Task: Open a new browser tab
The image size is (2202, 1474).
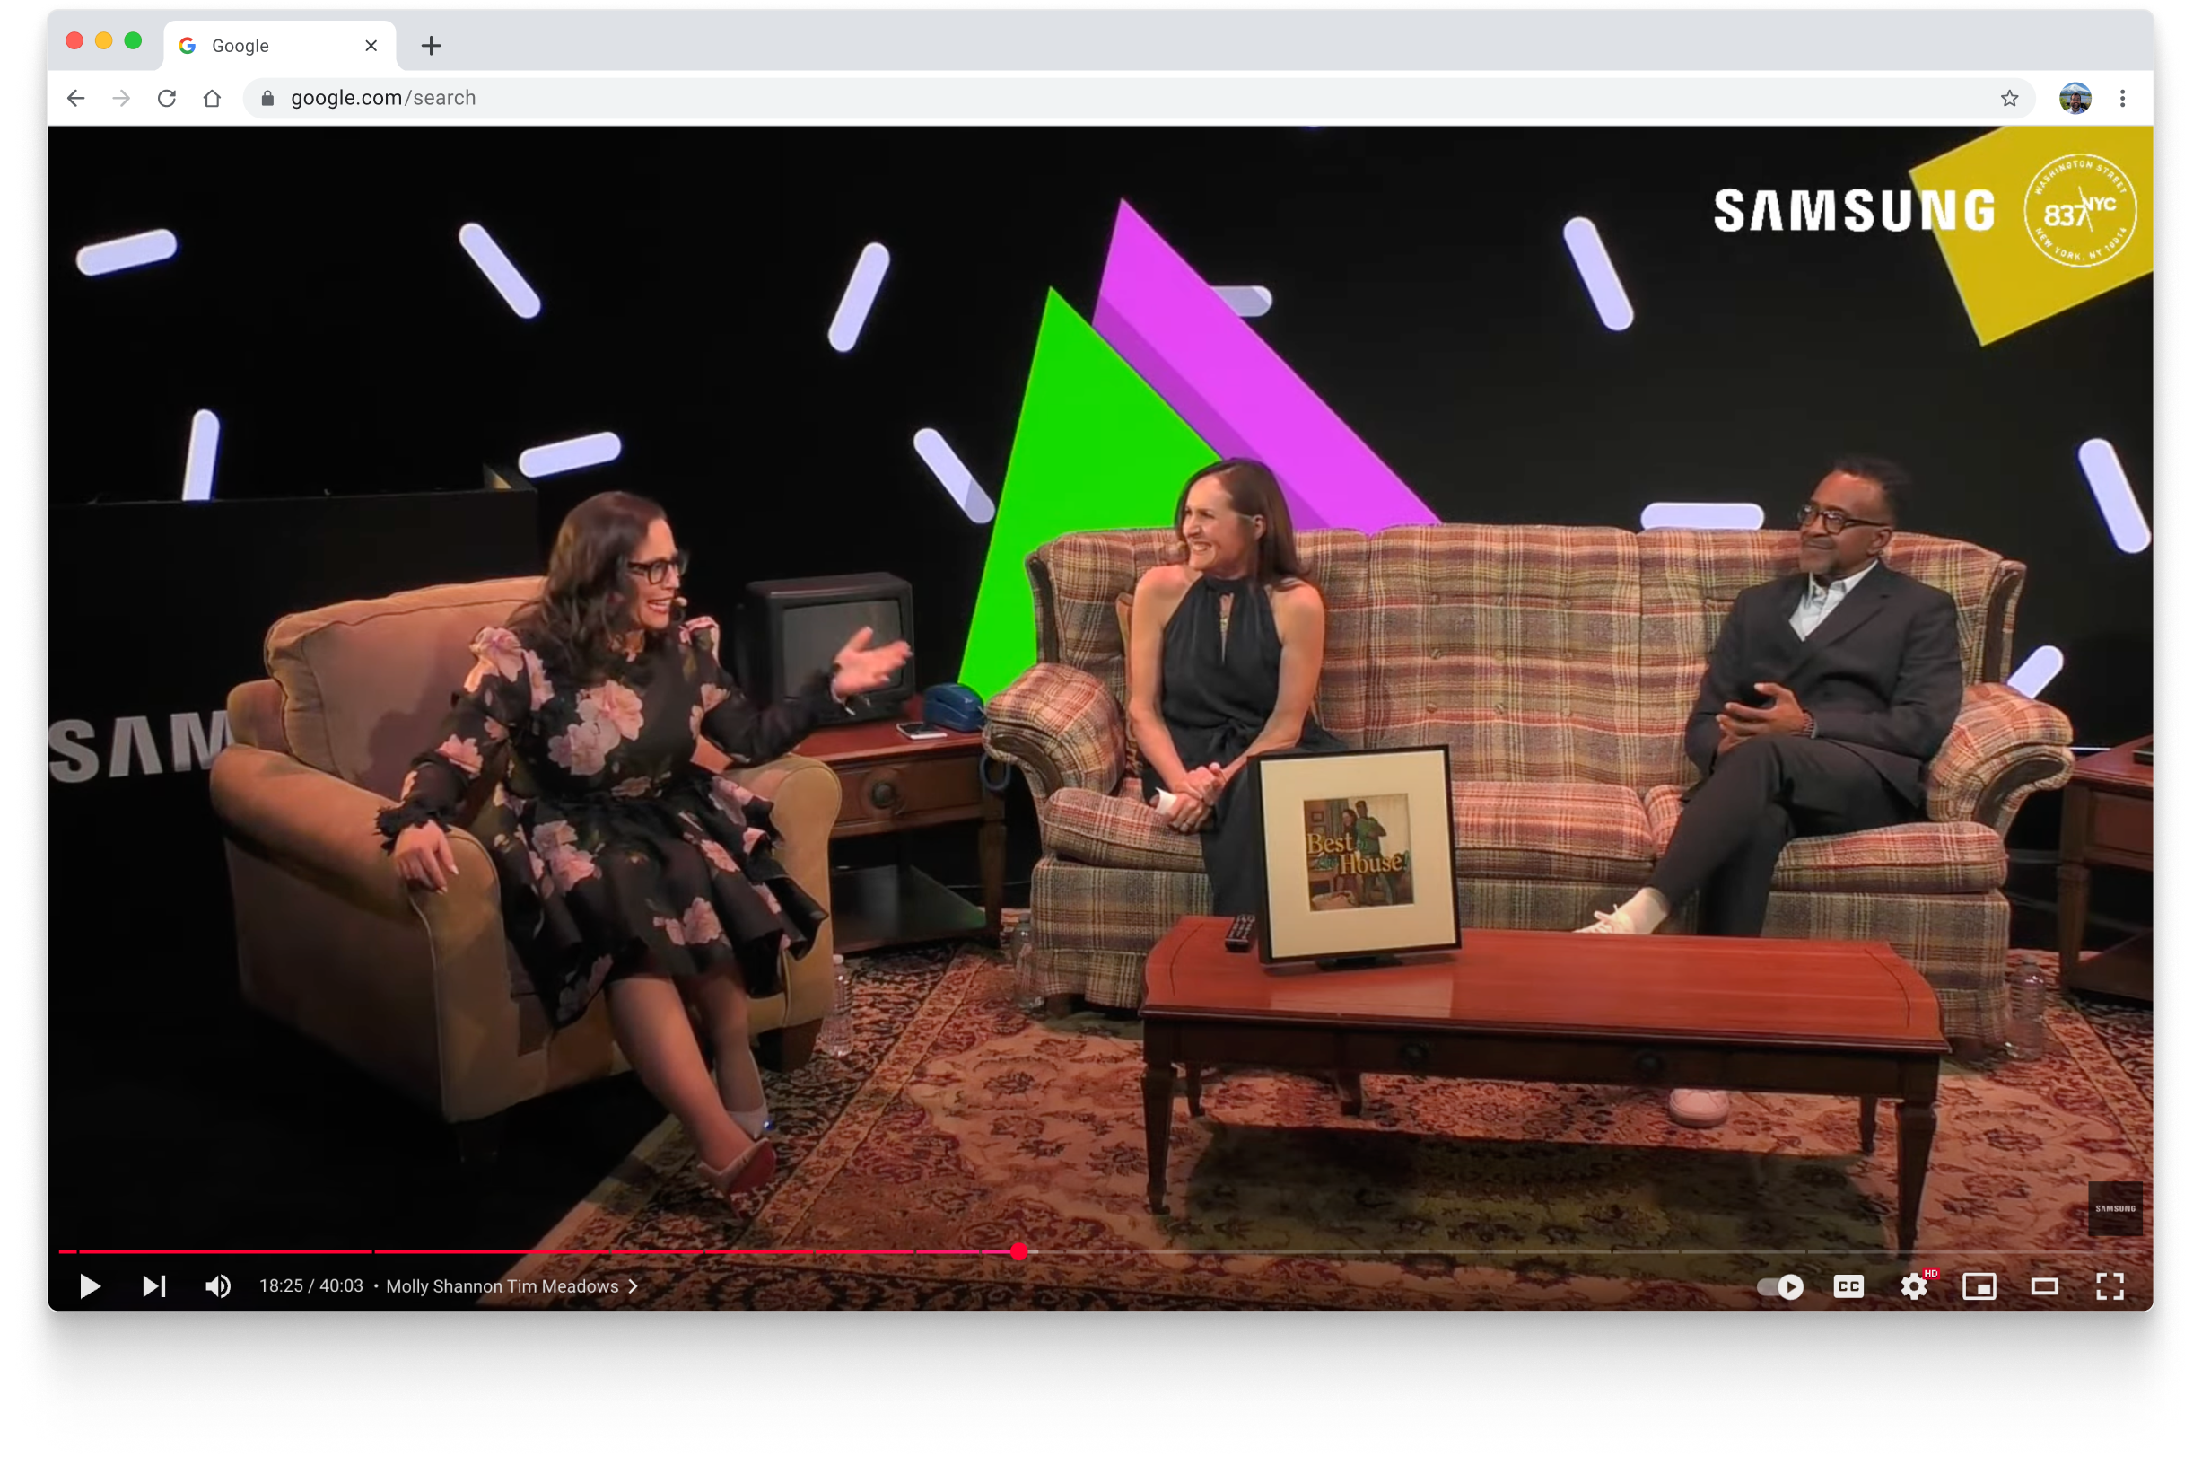Action: tap(432, 45)
